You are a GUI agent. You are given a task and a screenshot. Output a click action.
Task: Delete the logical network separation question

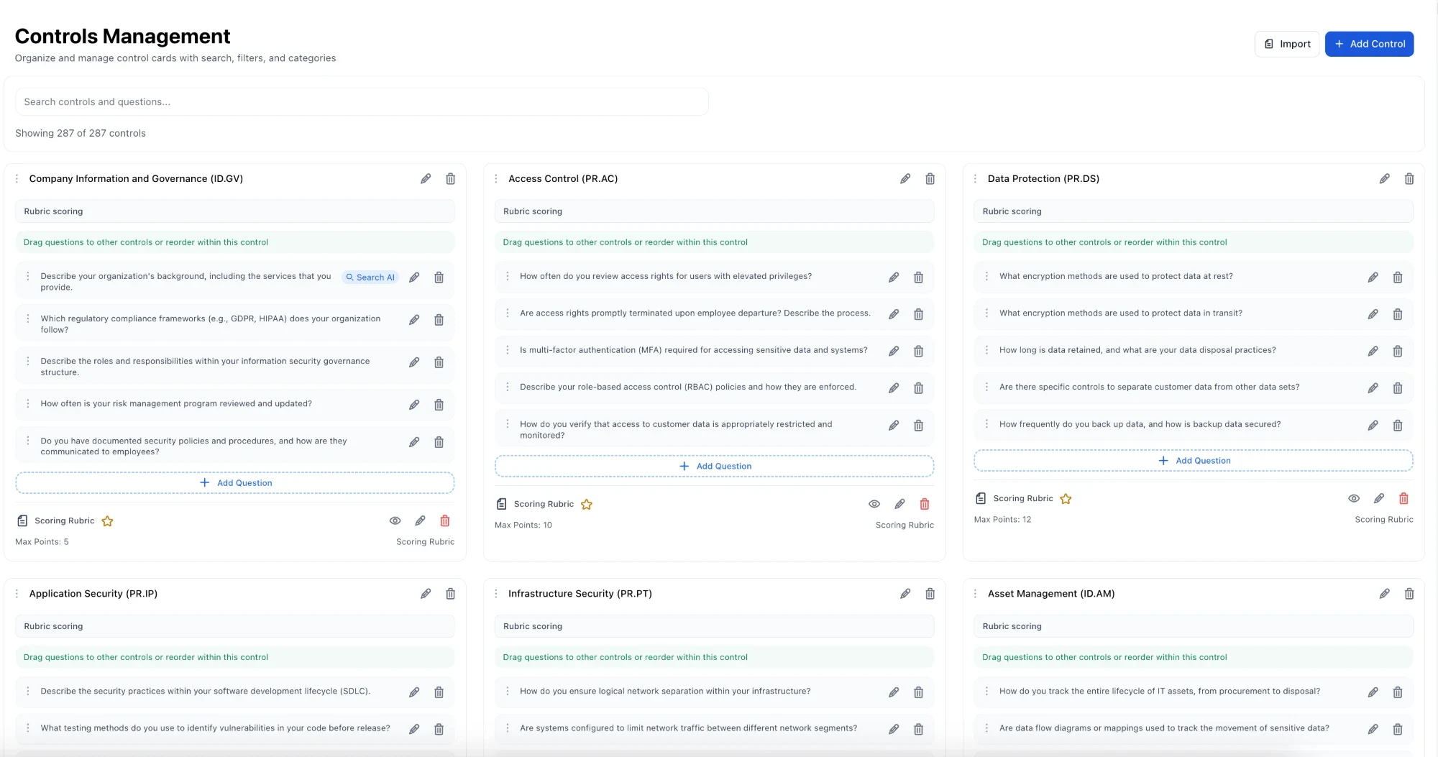click(918, 692)
